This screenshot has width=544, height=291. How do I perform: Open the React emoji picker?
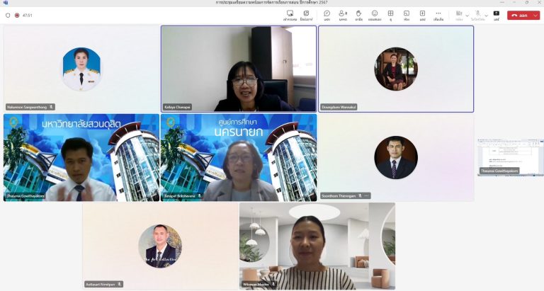375,14
